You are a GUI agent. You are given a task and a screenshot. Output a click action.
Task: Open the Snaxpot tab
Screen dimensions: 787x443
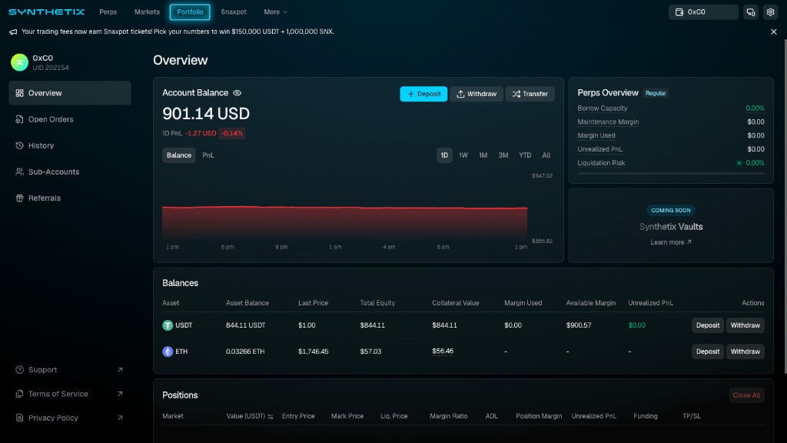point(234,12)
